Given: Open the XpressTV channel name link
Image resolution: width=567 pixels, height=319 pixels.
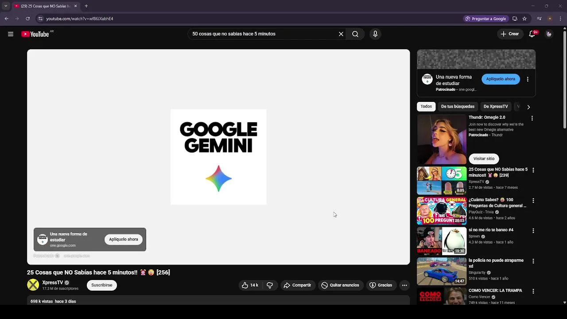Looking at the screenshot, I should click(x=53, y=283).
